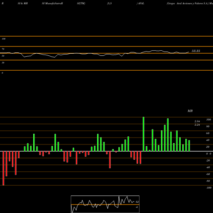
Task: Click the "0 0" zero-line label on MR axis
Action: coord(209,154)
